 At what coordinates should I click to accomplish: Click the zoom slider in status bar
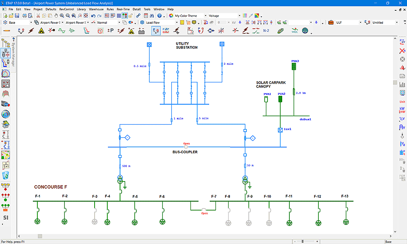(303, 241)
